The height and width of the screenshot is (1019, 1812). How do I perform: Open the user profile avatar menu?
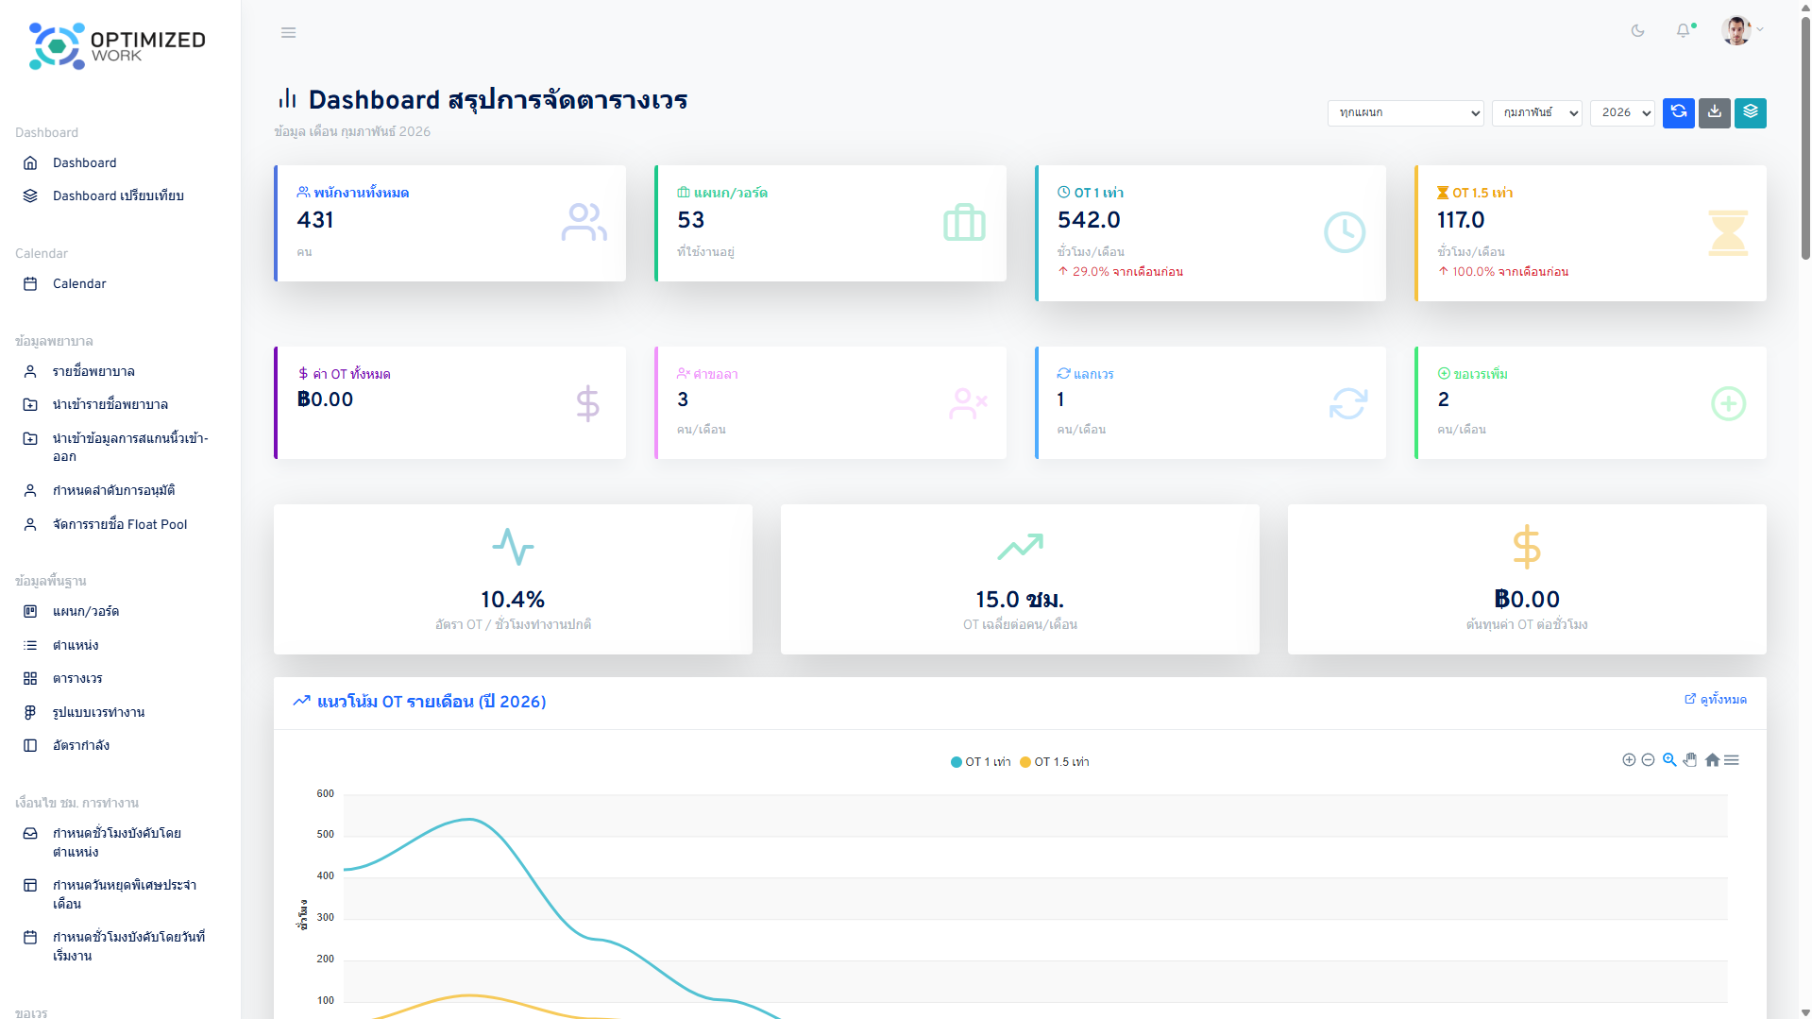click(x=1742, y=30)
